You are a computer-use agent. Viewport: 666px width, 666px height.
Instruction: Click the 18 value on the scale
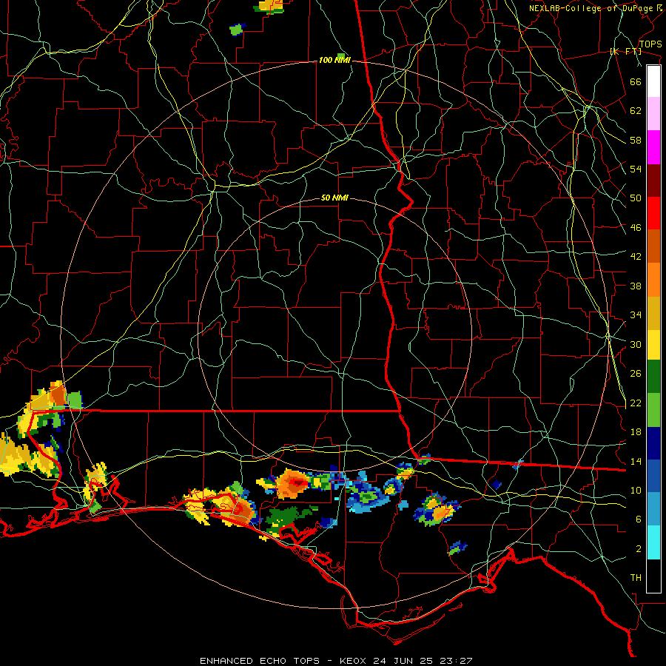click(x=636, y=432)
